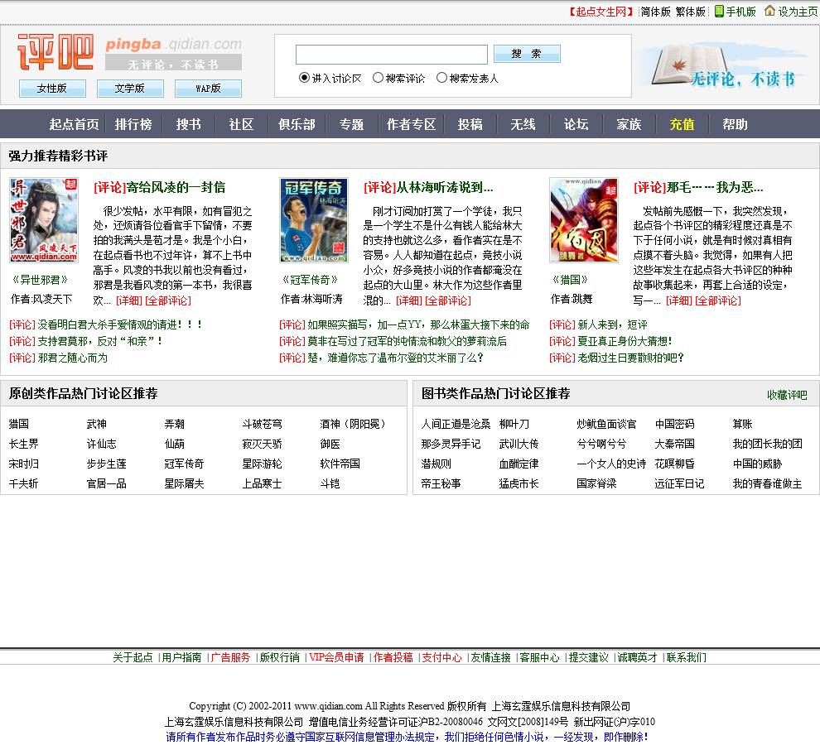Open 星际屠夫 discussion forum
Viewport: 820px width, 745px height.
pos(184,483)
